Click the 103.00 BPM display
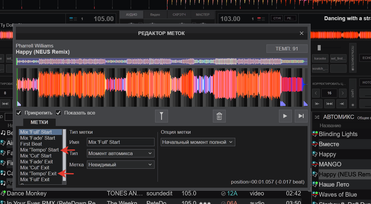 pos(230,19)
